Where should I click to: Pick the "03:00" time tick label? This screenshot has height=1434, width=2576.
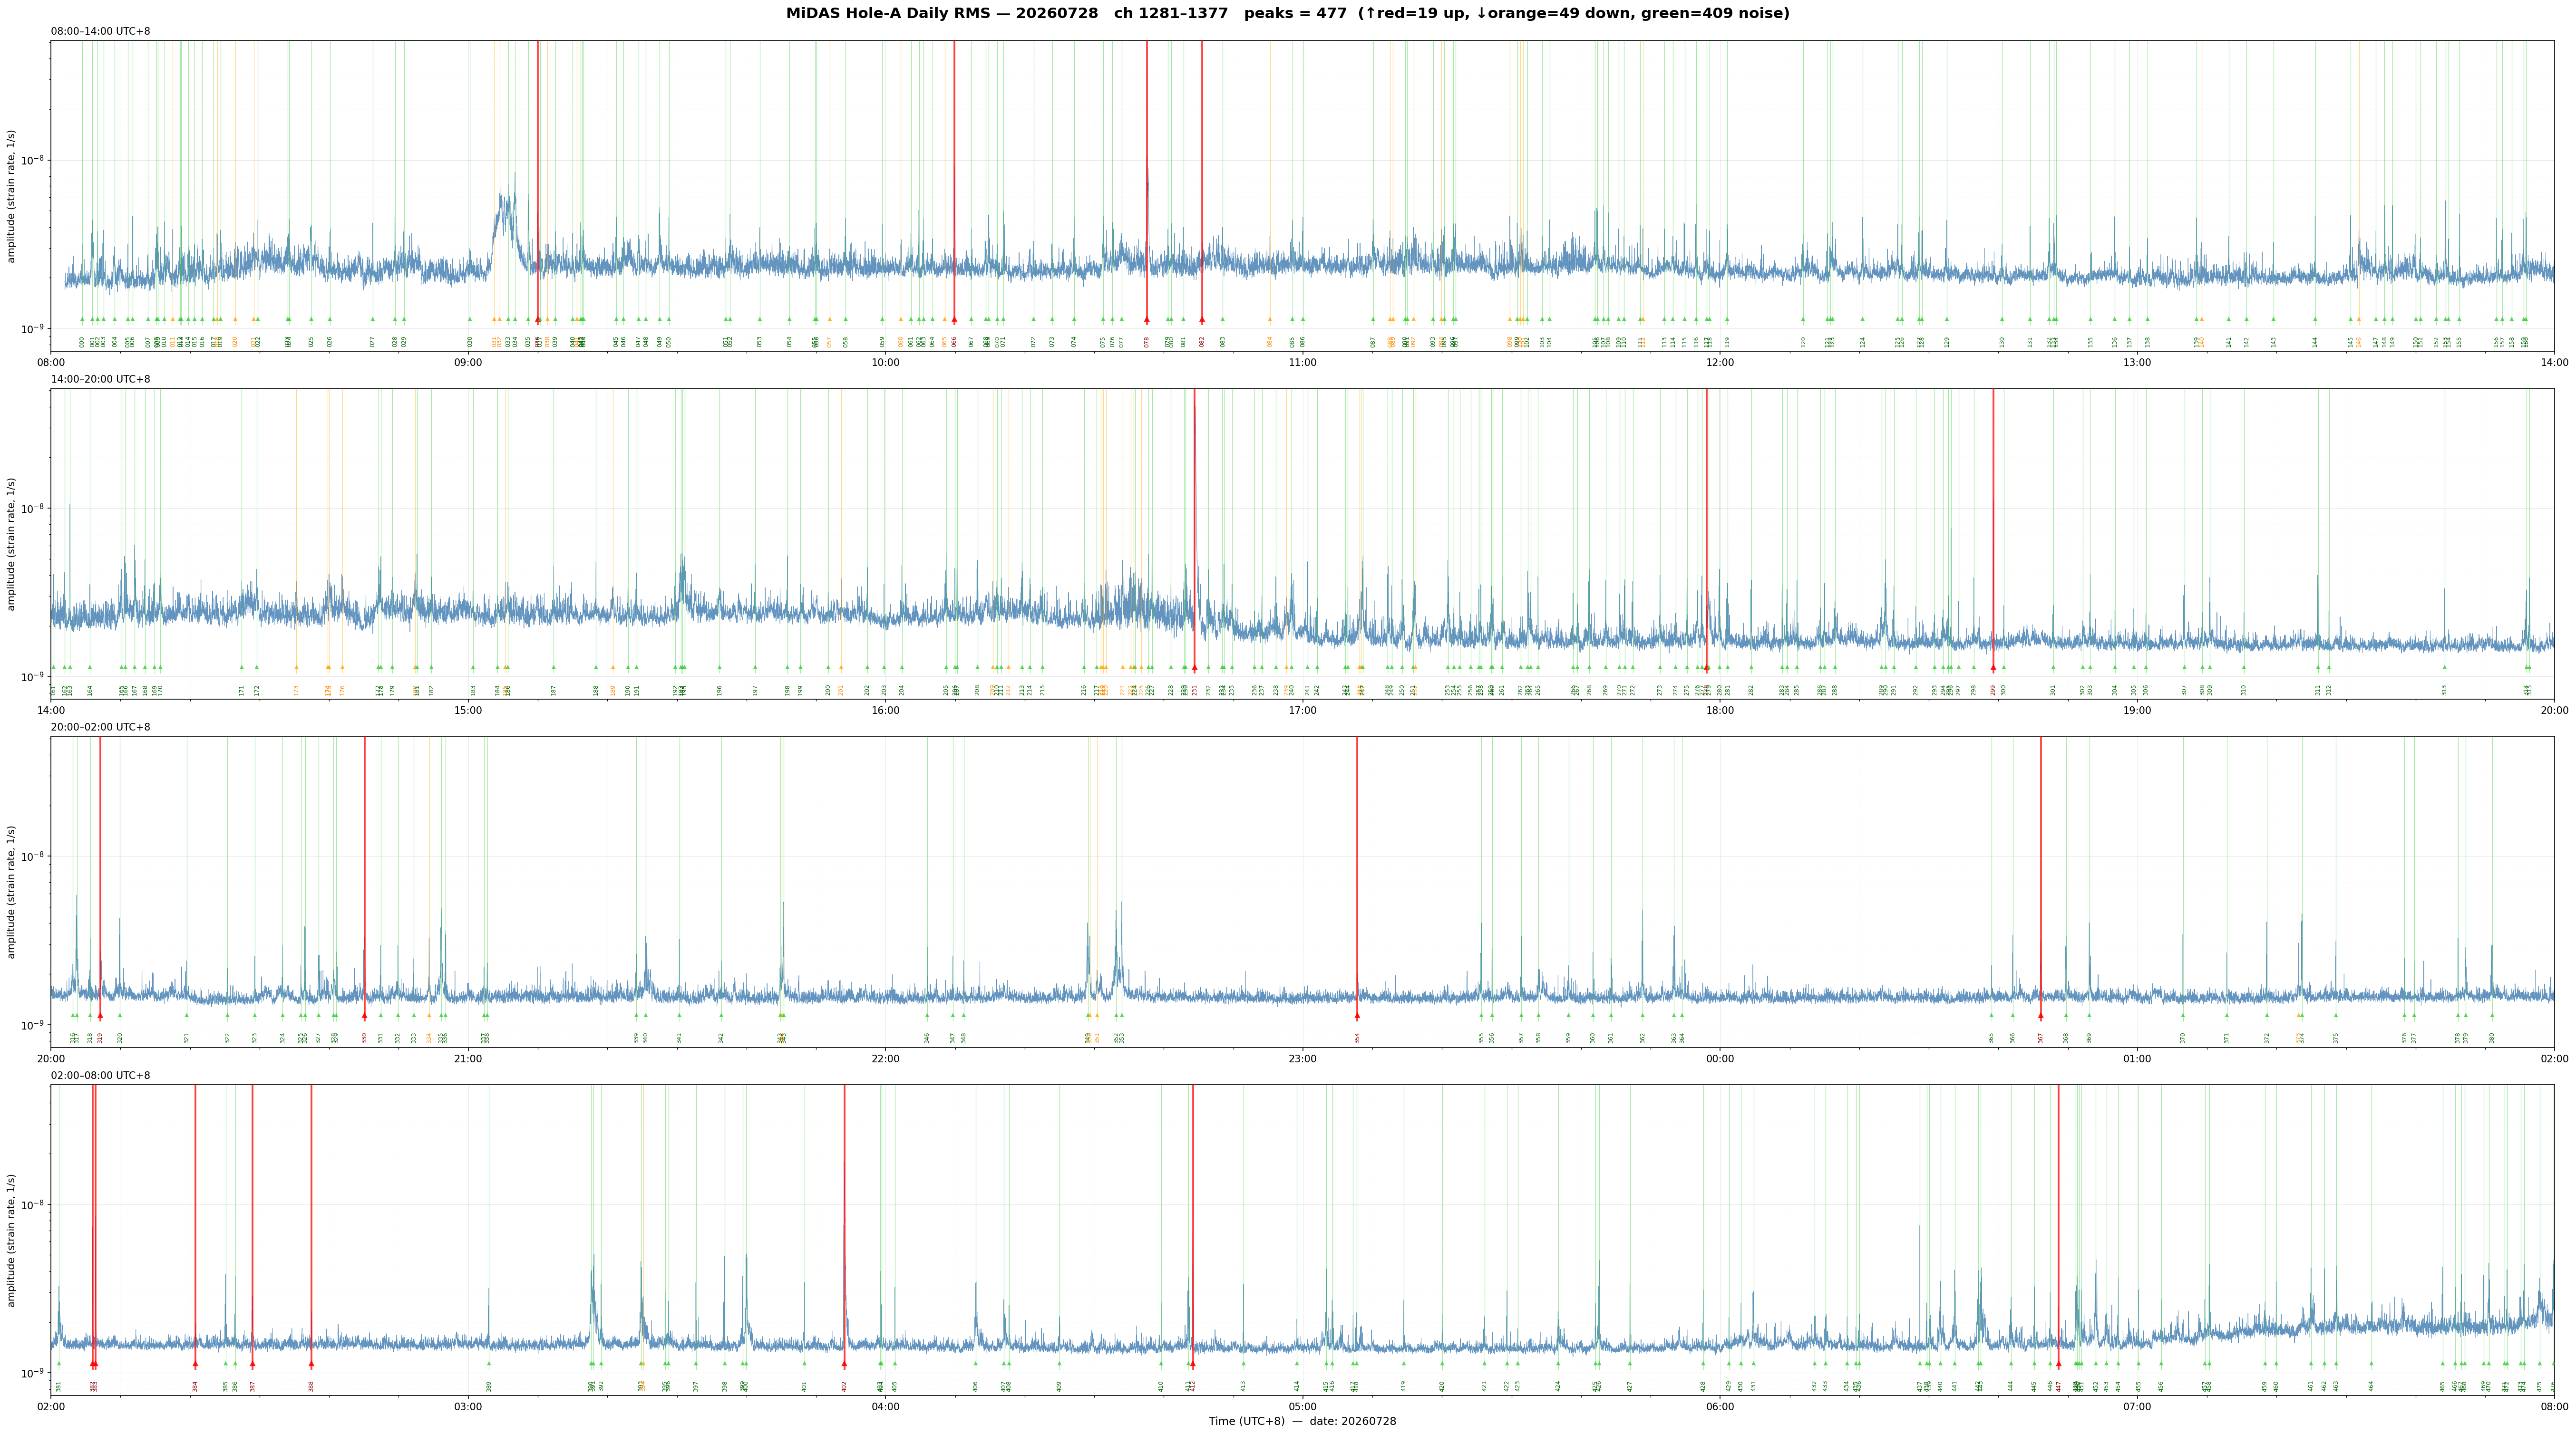[x=468, y=1407]
